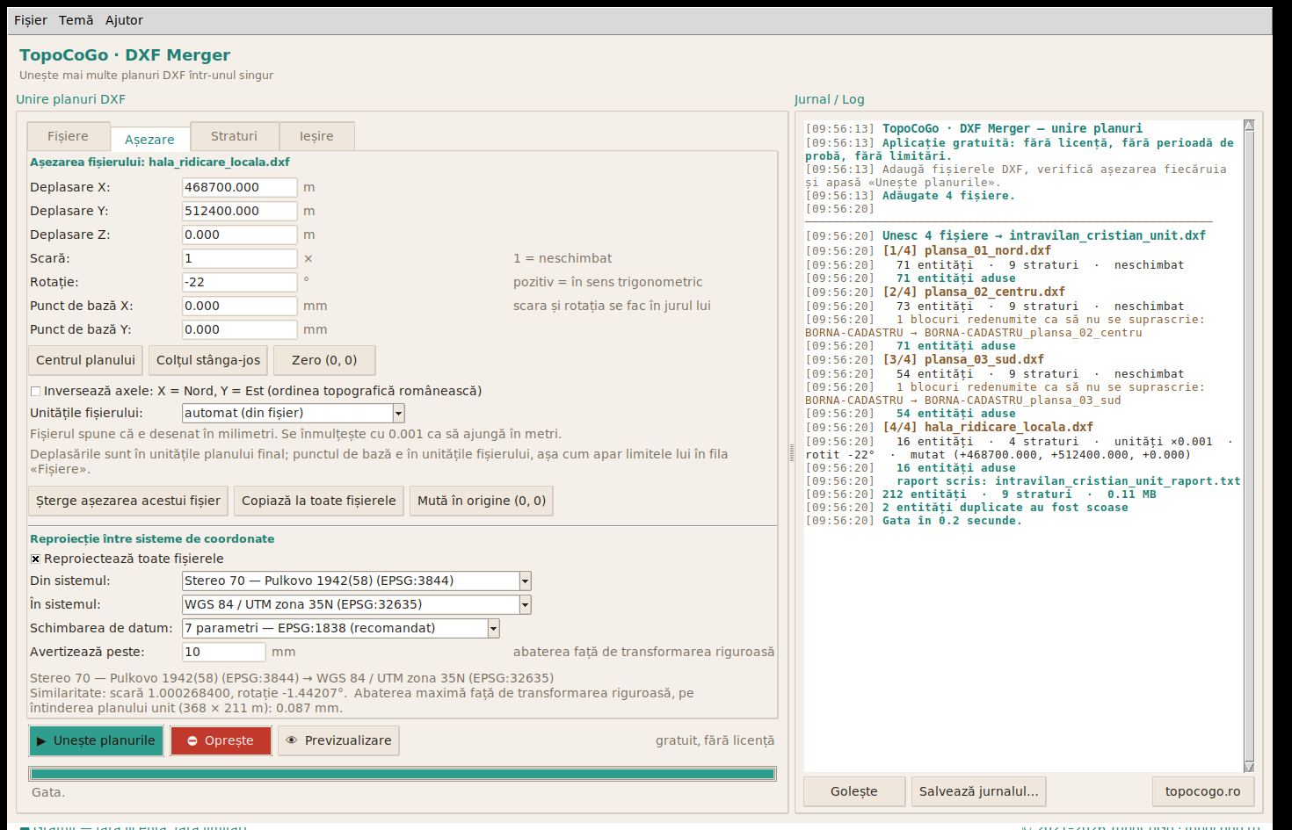Open the Unitățile fișierului dropdown

coord(398,413)
